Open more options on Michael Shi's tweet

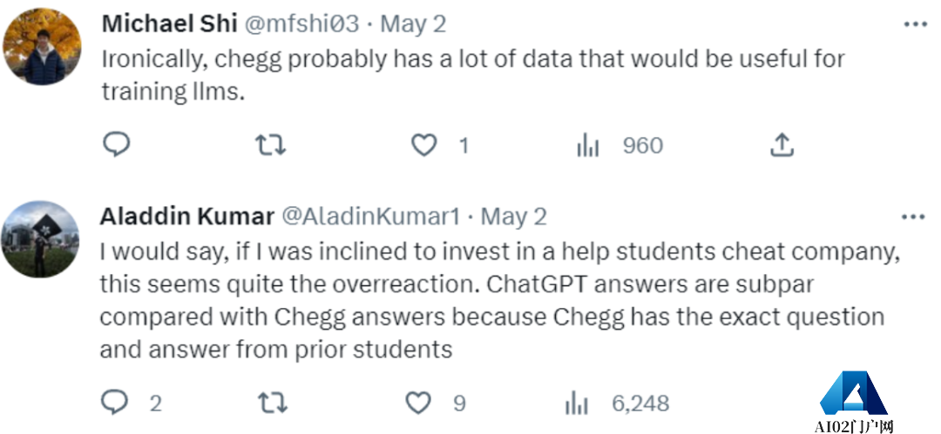tap(914, 24)
